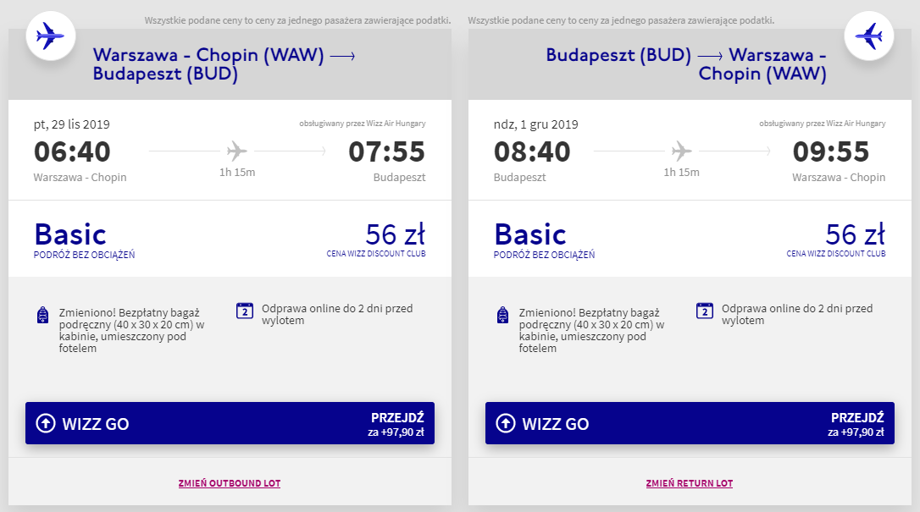Click the upgrade arrow icon beside WIZZ GO return

point(507,422)
